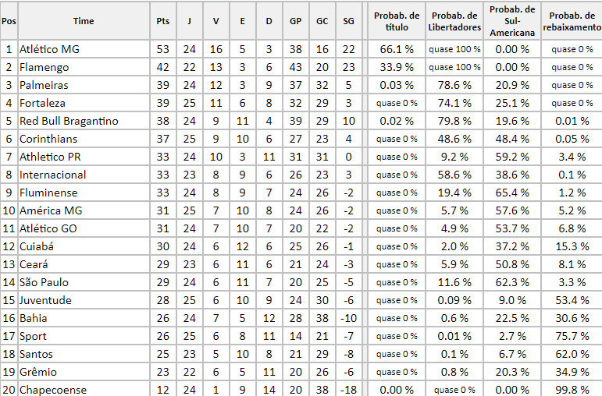Image resolution: width=602 pixels, height=396 pixels.
Task: Select Chapecoense's 99.8 % relegation cell
Action: (572, 390)
